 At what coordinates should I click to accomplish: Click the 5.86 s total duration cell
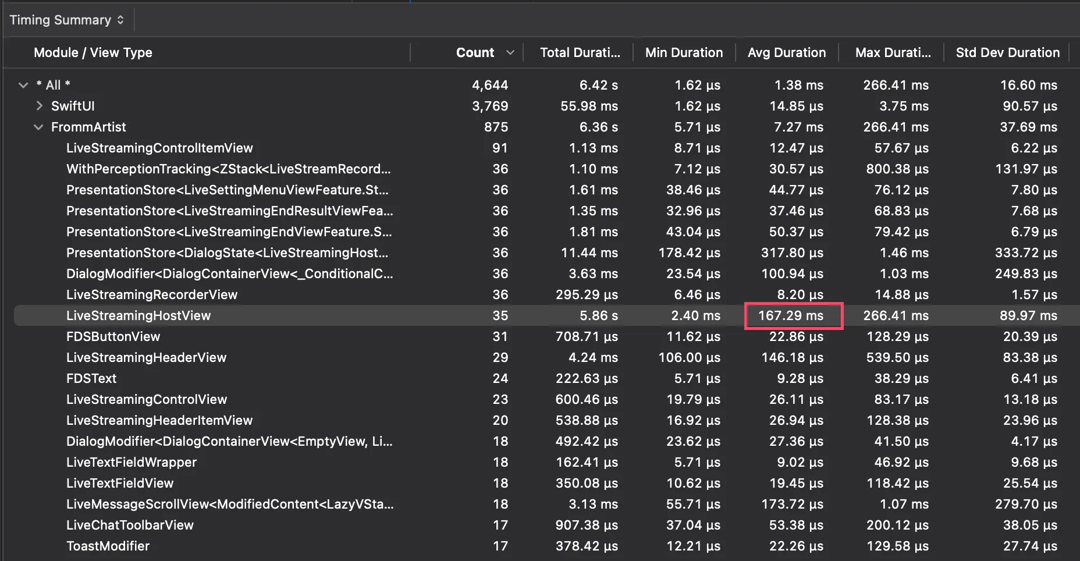(x=599, y=315)
